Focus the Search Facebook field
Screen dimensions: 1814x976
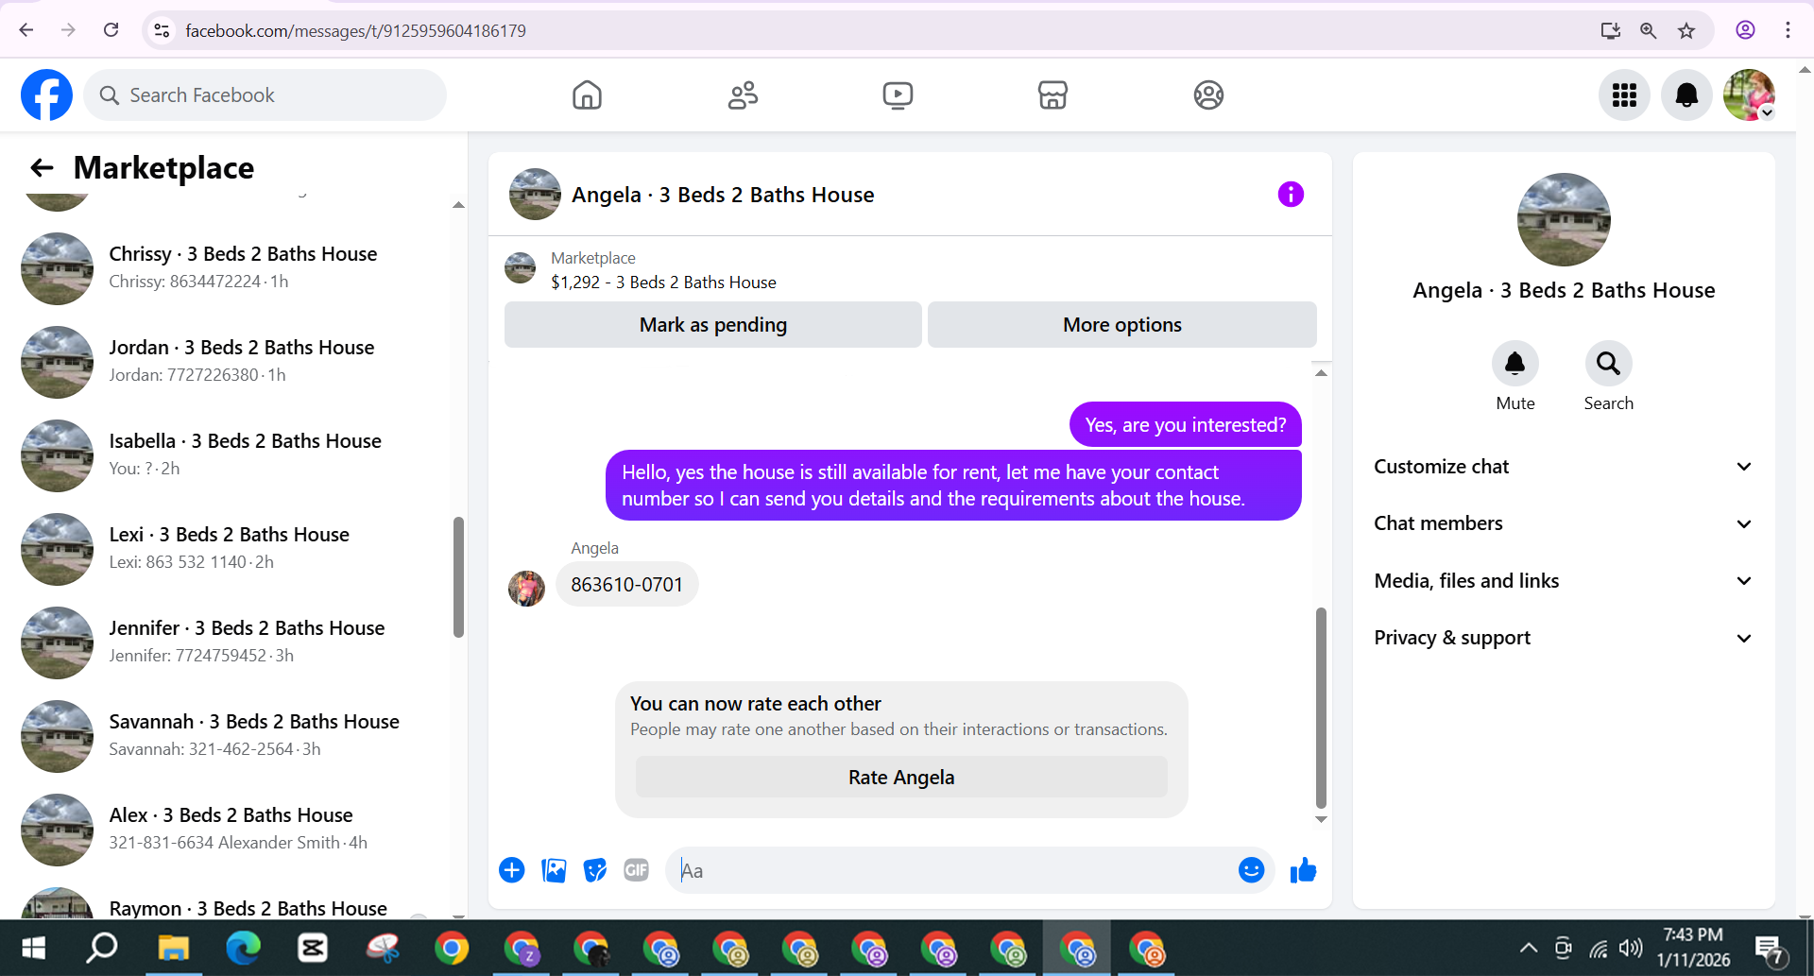point(265,94)
